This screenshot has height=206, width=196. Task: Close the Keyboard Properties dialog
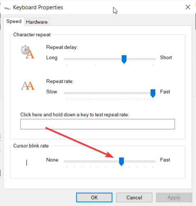188,7
